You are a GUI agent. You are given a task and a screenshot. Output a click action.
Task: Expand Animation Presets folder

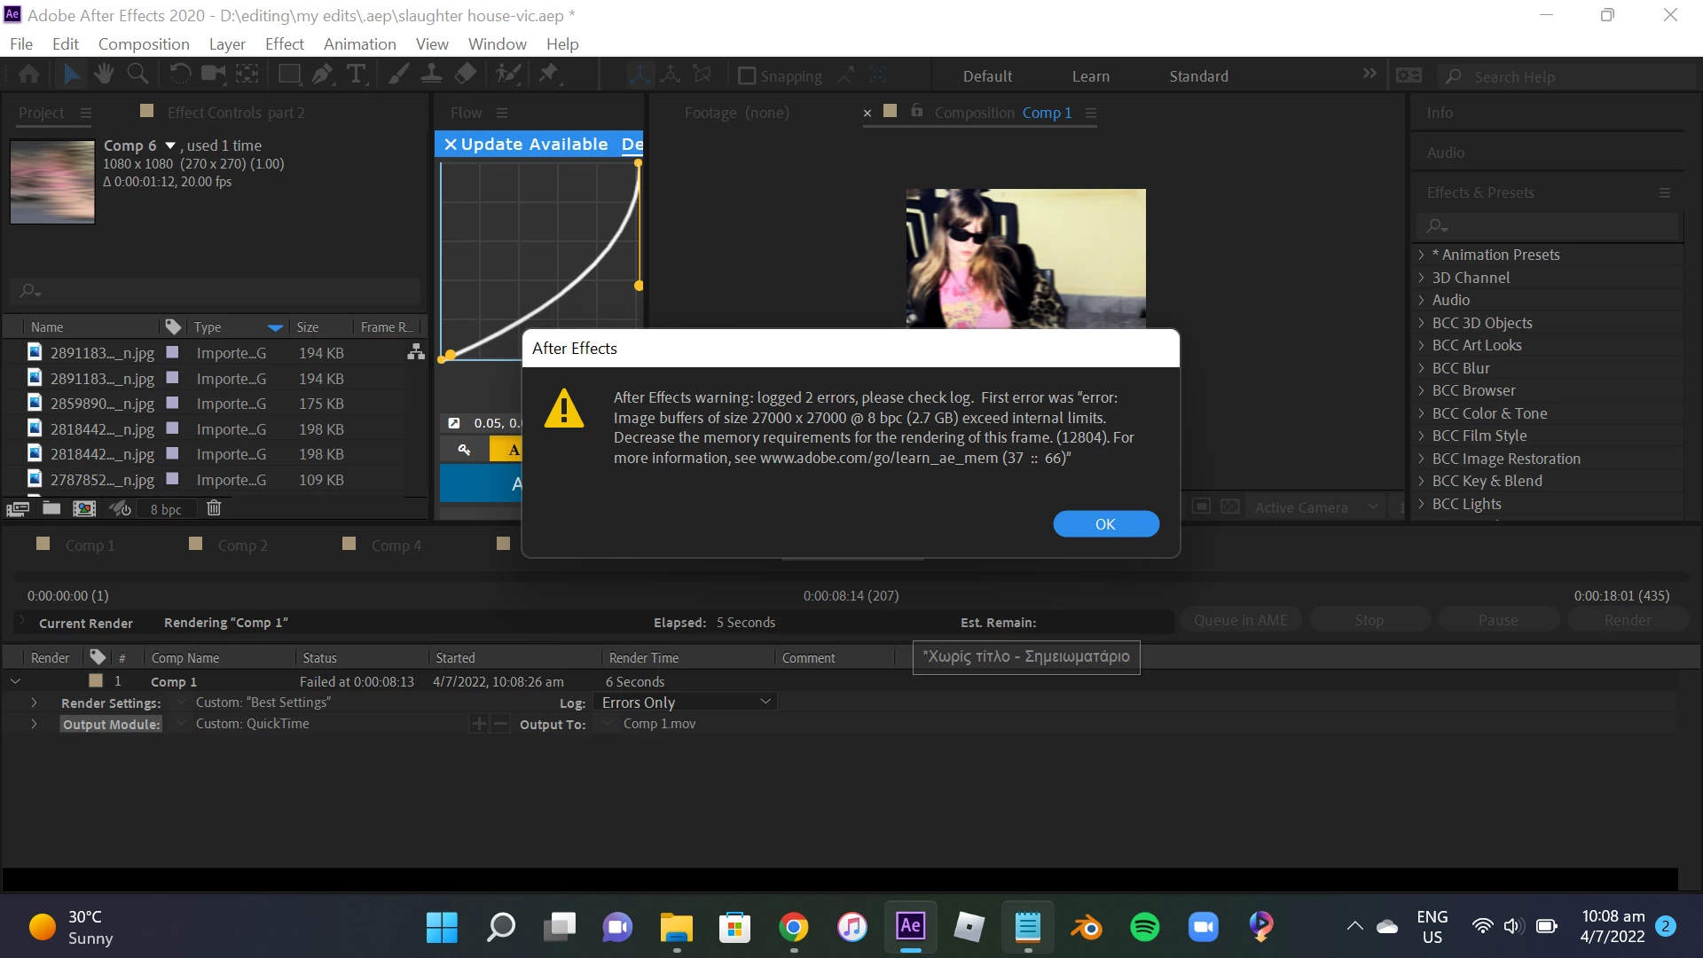point(1421,255)
